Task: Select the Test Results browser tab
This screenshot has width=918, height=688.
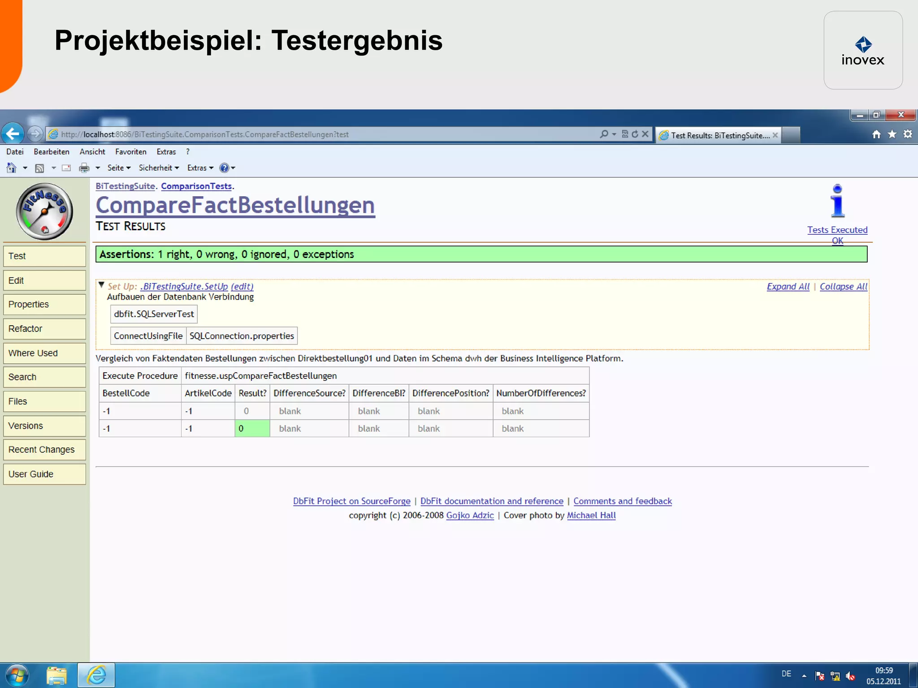Action: [x=719, y=135]
